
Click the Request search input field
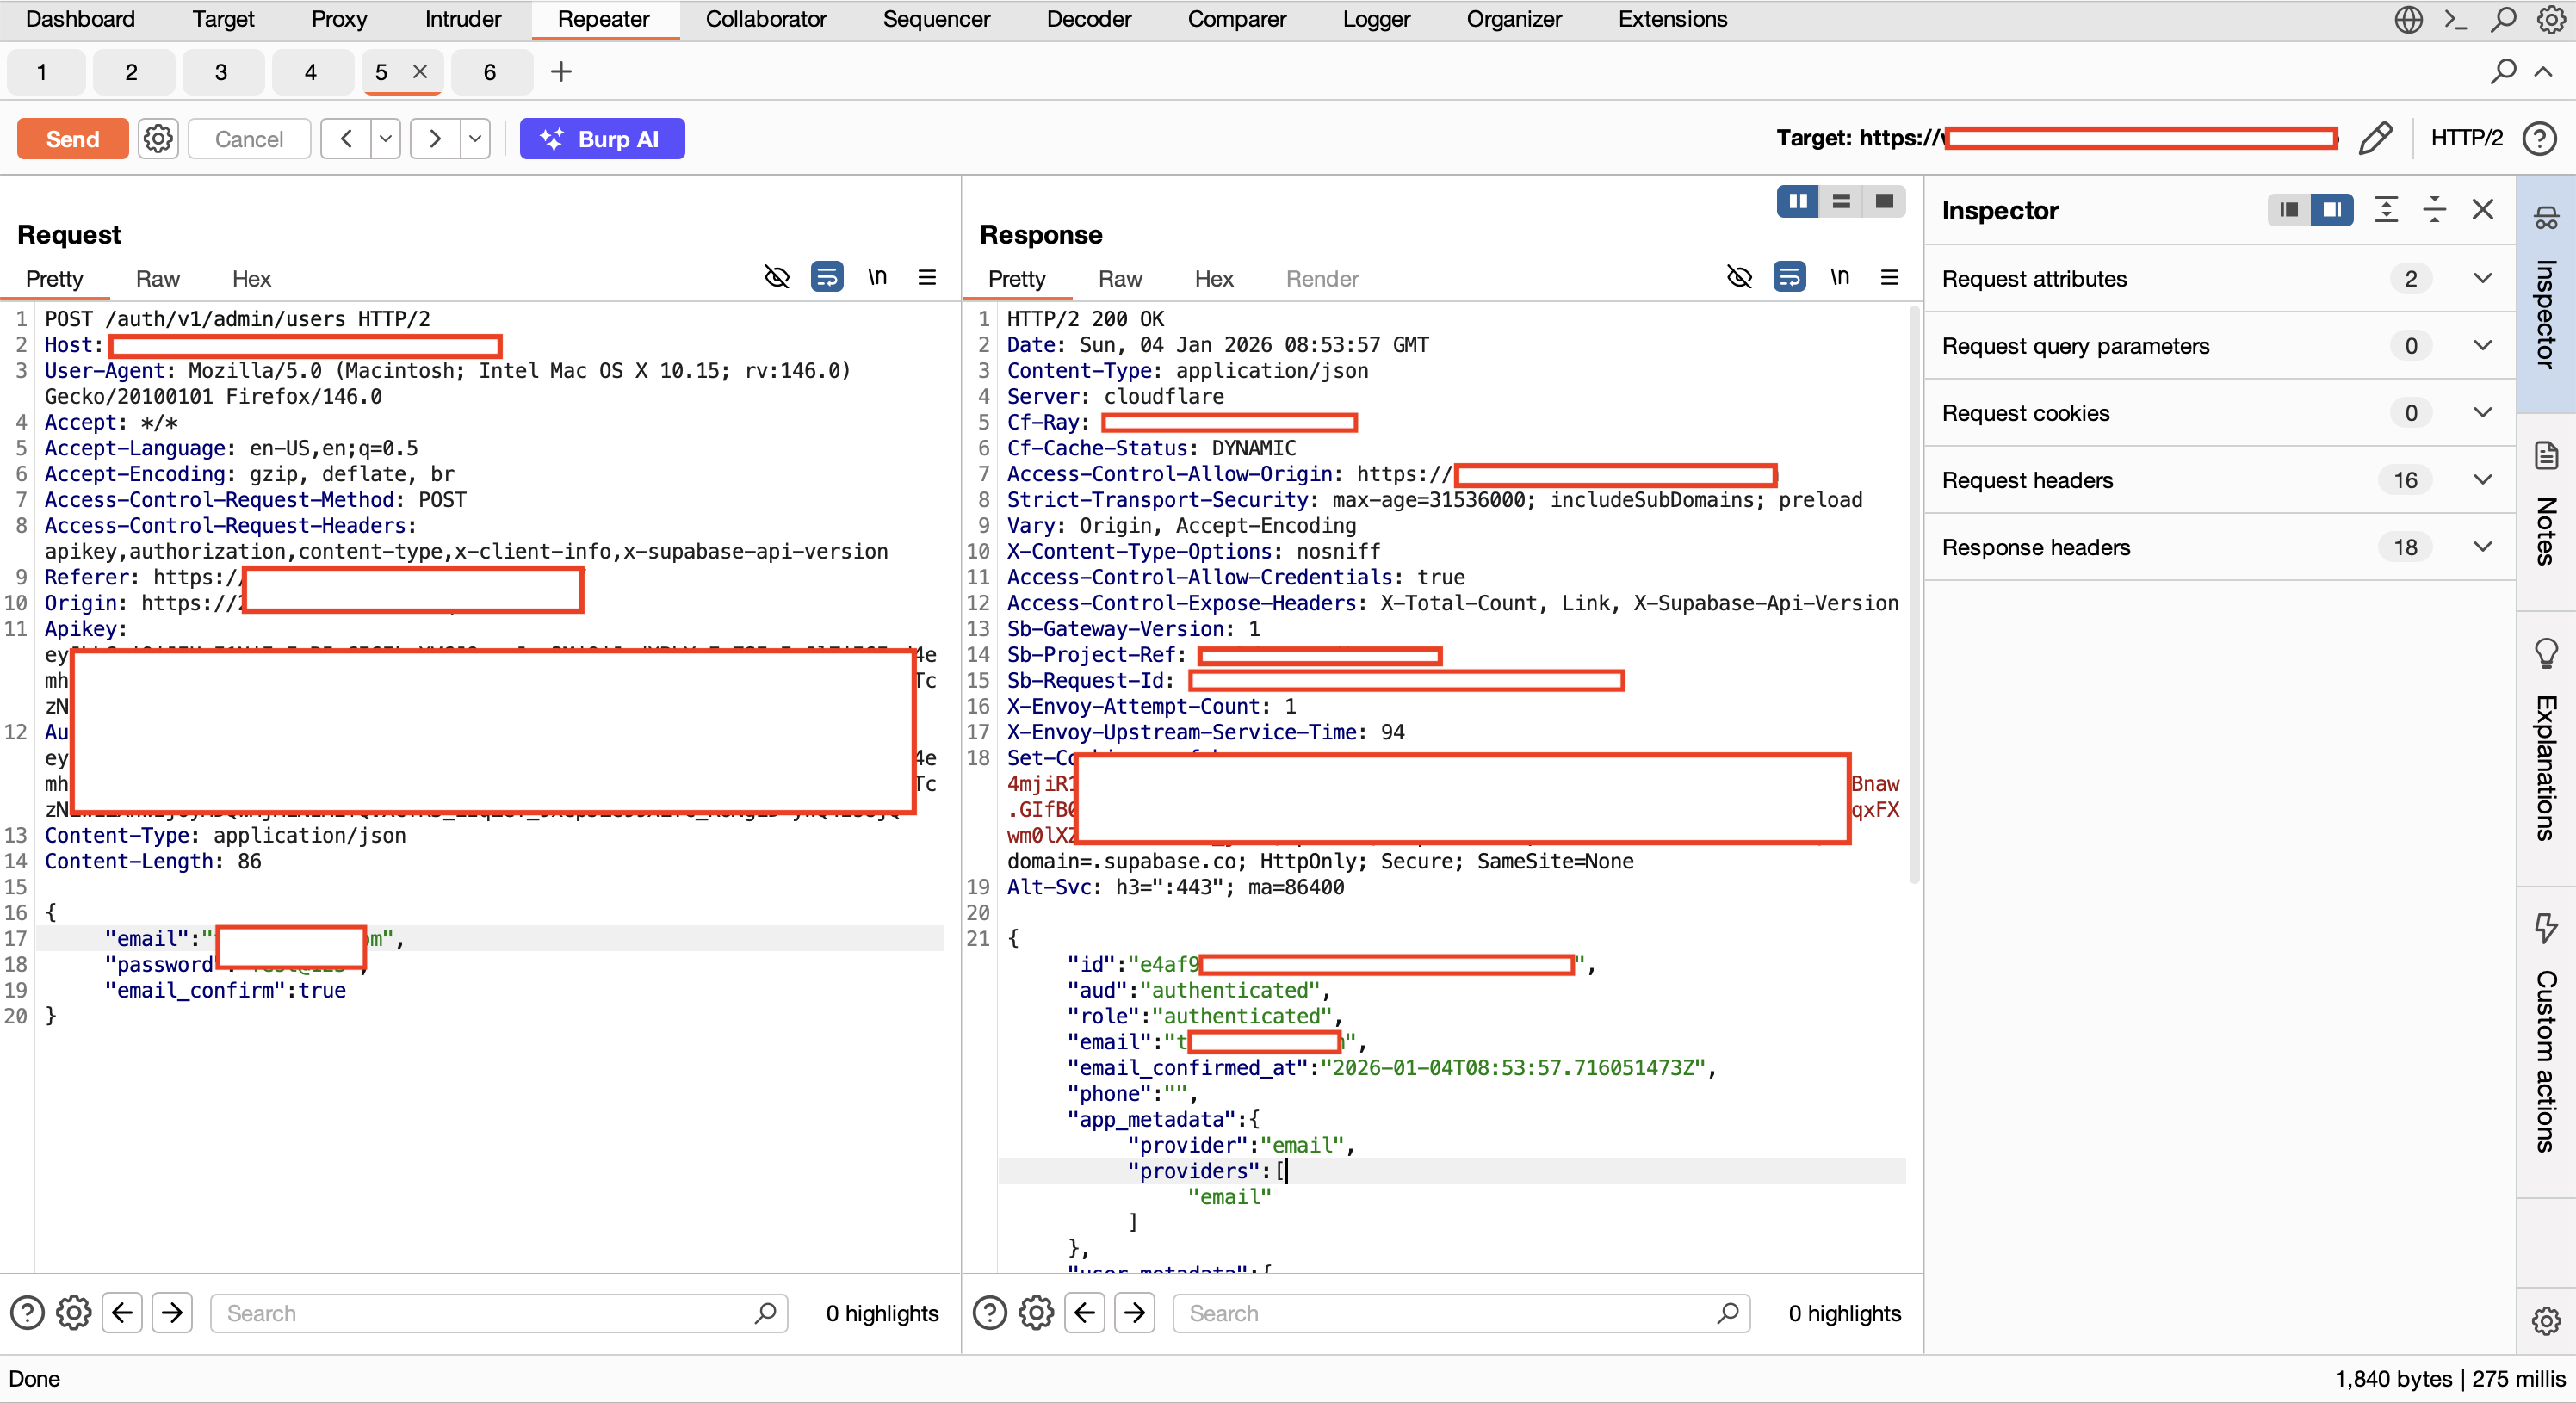click(x=499, y=1313)
